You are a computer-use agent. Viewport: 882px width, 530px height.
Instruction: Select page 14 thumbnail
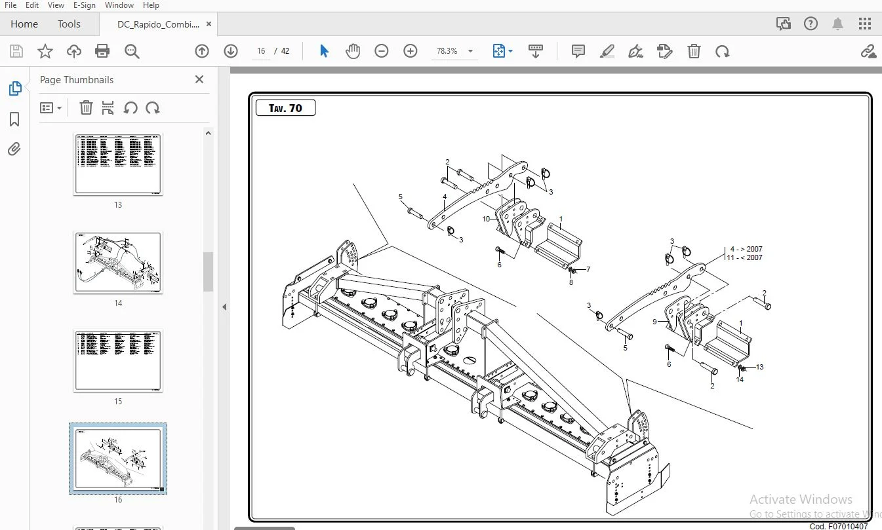tap(118, 262)
